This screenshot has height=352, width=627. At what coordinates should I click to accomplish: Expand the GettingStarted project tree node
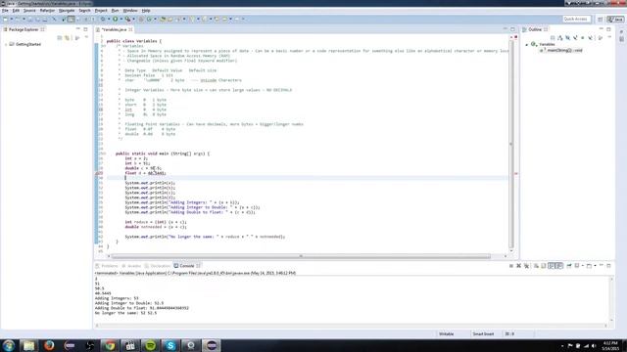pyautogui.click(x=6, y=44)
